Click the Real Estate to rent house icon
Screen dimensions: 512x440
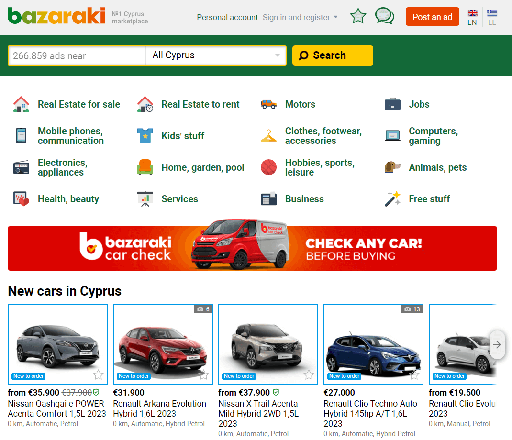pyautogui.click(x=145, y=104)
